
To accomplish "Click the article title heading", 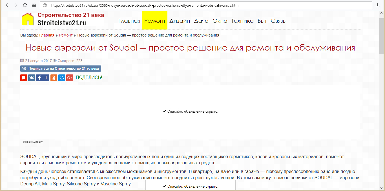I will (190, 48).
